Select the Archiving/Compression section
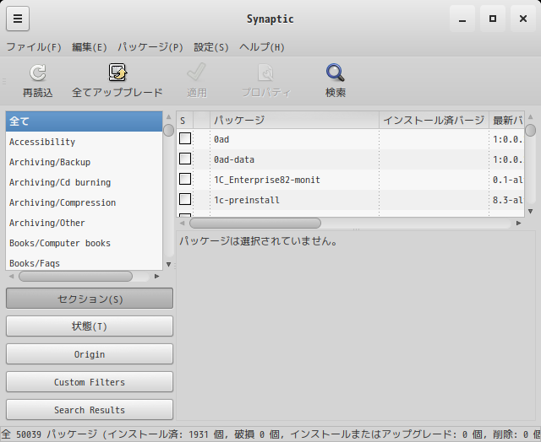Viewport: 541px width, 442px height. pos(85,202)
